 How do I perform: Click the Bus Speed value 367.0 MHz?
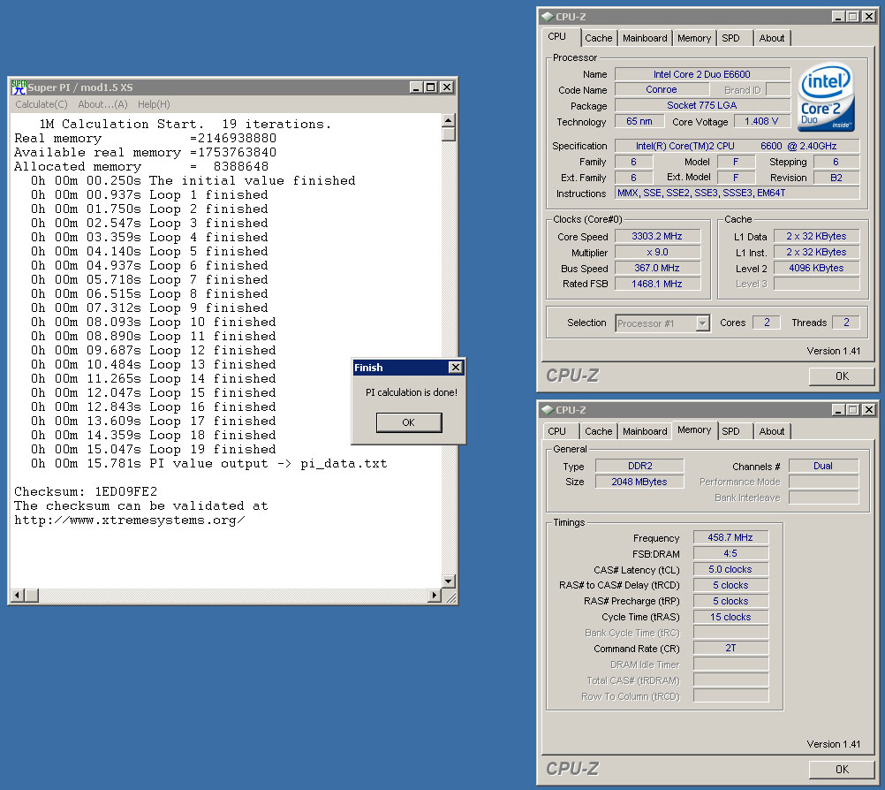pyautogui.click(x=657, y=268)
